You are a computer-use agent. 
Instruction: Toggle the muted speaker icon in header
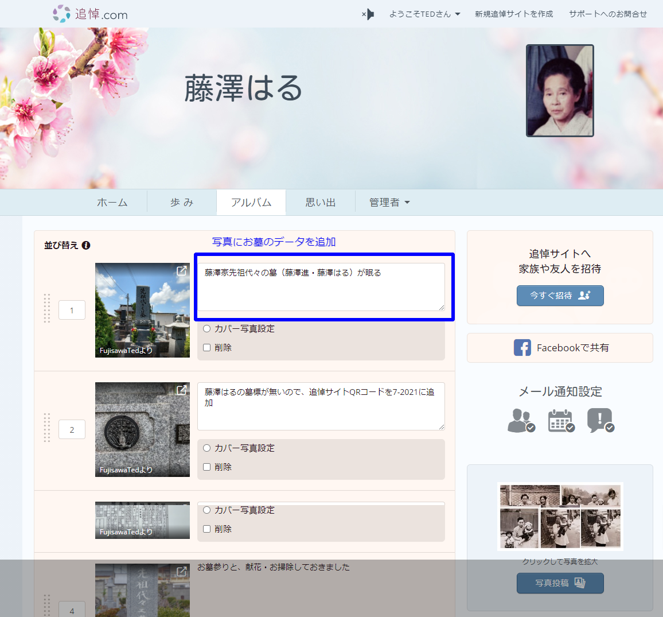(x=368, y=14)
